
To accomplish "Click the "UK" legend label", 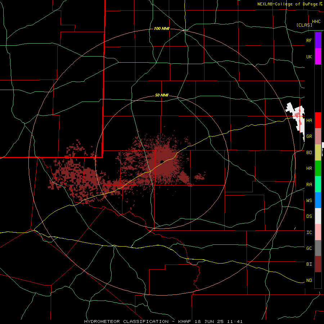I will (x=309, y=57).
